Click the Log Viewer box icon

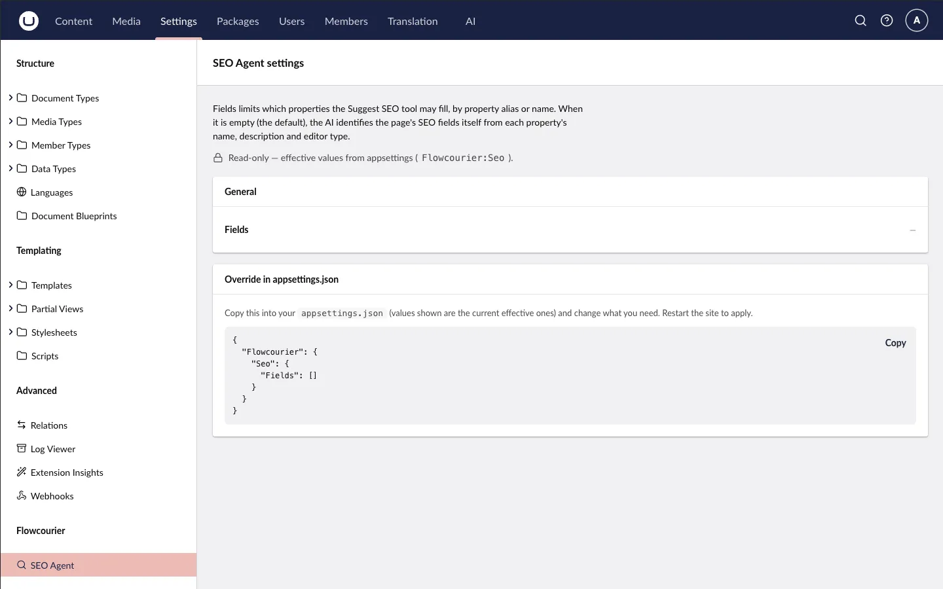click(22, 448)
